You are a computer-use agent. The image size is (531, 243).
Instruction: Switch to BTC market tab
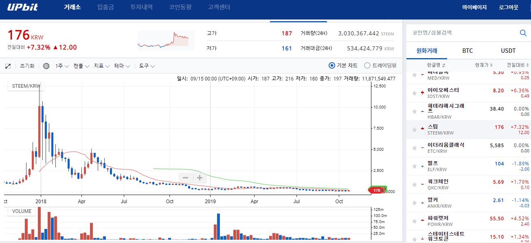pos(467,51)
